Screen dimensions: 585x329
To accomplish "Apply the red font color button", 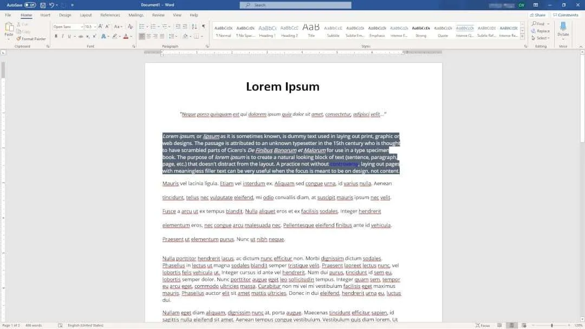I will point(126,36).
